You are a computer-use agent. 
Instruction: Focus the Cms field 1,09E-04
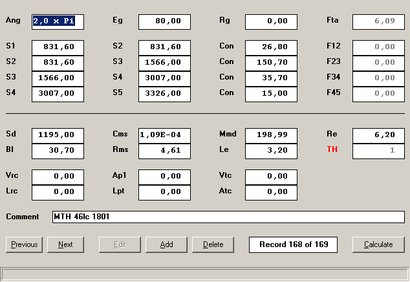point(164,136)
